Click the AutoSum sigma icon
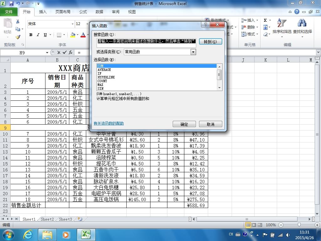The height and width of the screenshot is (241, 321). [265, 20]
